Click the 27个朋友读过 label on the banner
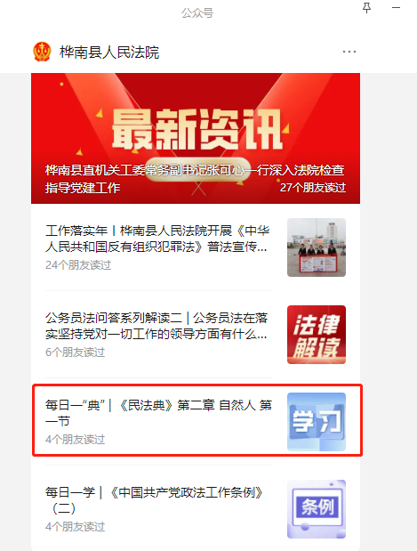Screen dimensions: 417x551 pyautogui.click(x=313, y=187)
